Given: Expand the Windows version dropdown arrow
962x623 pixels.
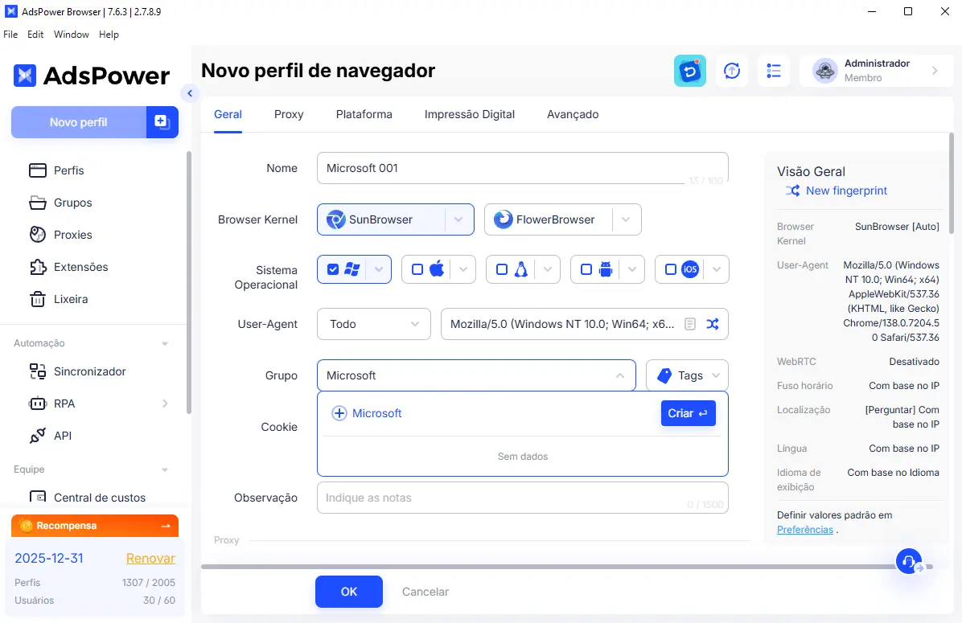Looking at the screenshot, I should pos(379,269).
